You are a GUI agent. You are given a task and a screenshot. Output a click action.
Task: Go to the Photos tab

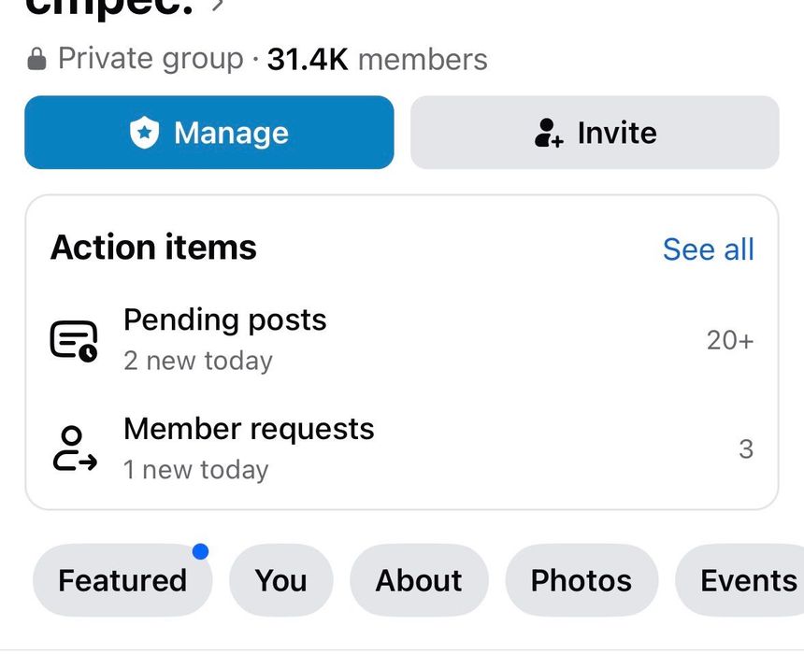click(x=581, y=580)
